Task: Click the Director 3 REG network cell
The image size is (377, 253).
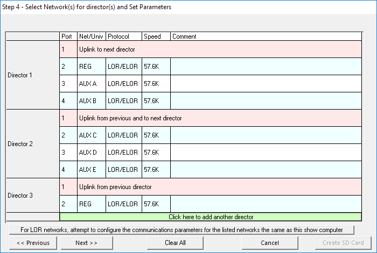Action: (92, 204)
